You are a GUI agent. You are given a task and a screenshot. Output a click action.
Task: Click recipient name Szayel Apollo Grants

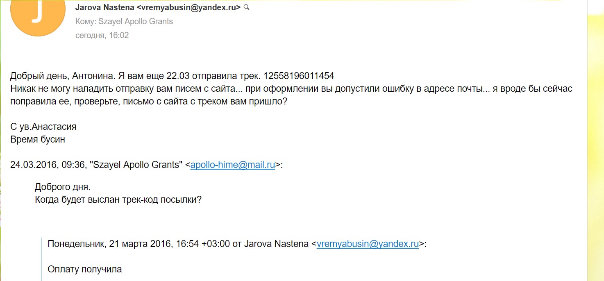click(x=136, y=21)
